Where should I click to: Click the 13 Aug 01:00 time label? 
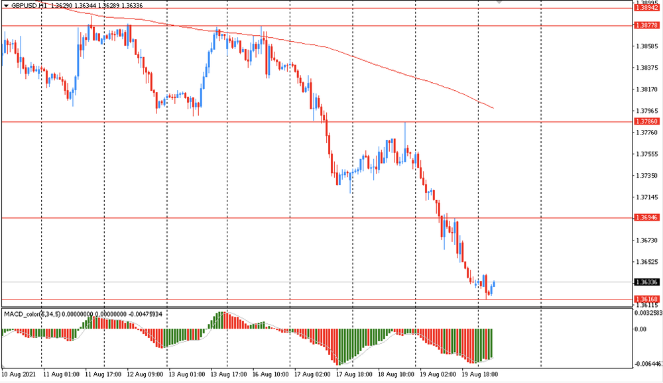[x=187, y=374]
